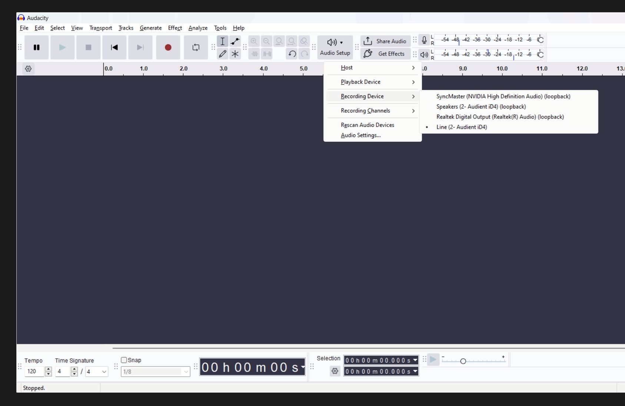Adjust the playback level slider knob
Screen dimensions: 625x406
coord(541,54)
